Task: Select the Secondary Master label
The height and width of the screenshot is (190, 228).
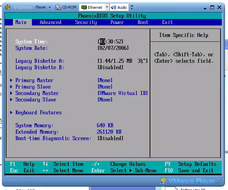Action: point(37,93)
